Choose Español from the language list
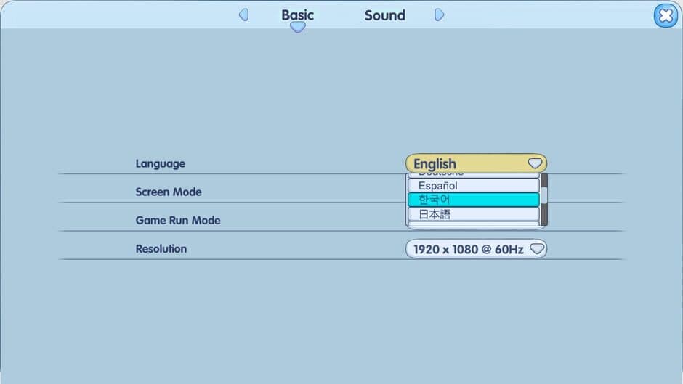The image size is (683, 384). (474, 186)
